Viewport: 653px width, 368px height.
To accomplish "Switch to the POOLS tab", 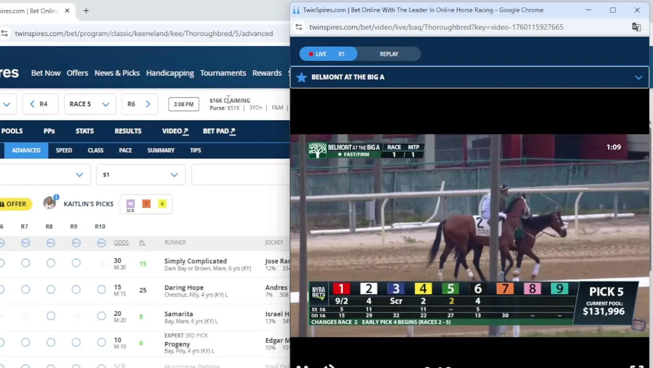I will click(x=12, y=131).
